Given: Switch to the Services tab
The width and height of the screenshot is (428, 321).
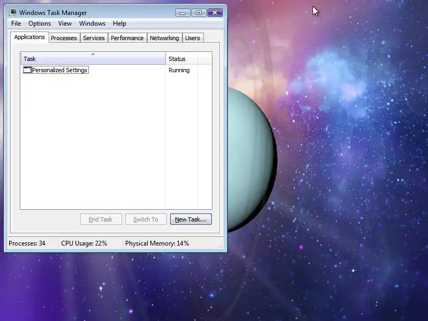Looking at the screenshot, I should click(x=94, y=38).
